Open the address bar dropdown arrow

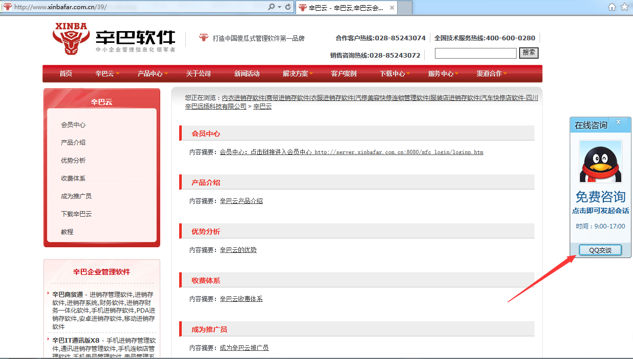pyautogui.click(x=279, y=7)
